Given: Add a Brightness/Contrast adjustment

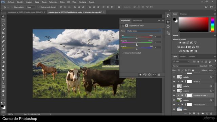Looking at the screenshot, I should click(x=180, y=43).
